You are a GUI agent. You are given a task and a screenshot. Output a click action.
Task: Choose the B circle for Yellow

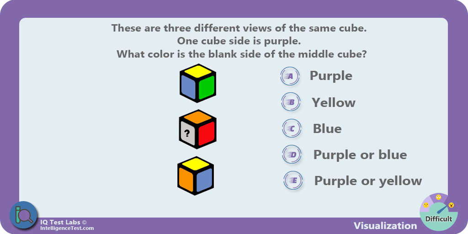tap(291, 102)
